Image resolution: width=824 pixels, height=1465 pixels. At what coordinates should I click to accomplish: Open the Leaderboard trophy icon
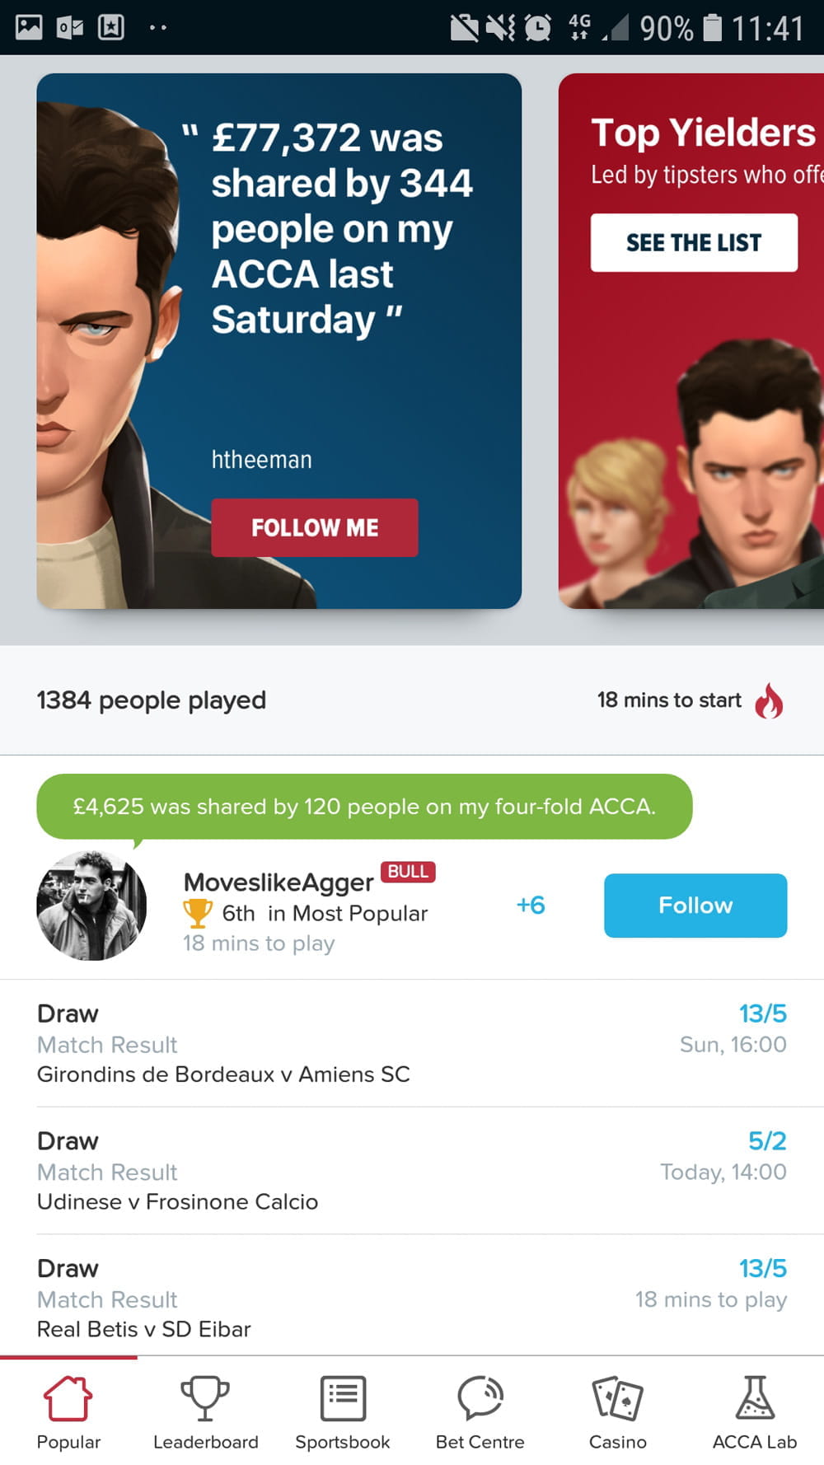(205, 1398)
